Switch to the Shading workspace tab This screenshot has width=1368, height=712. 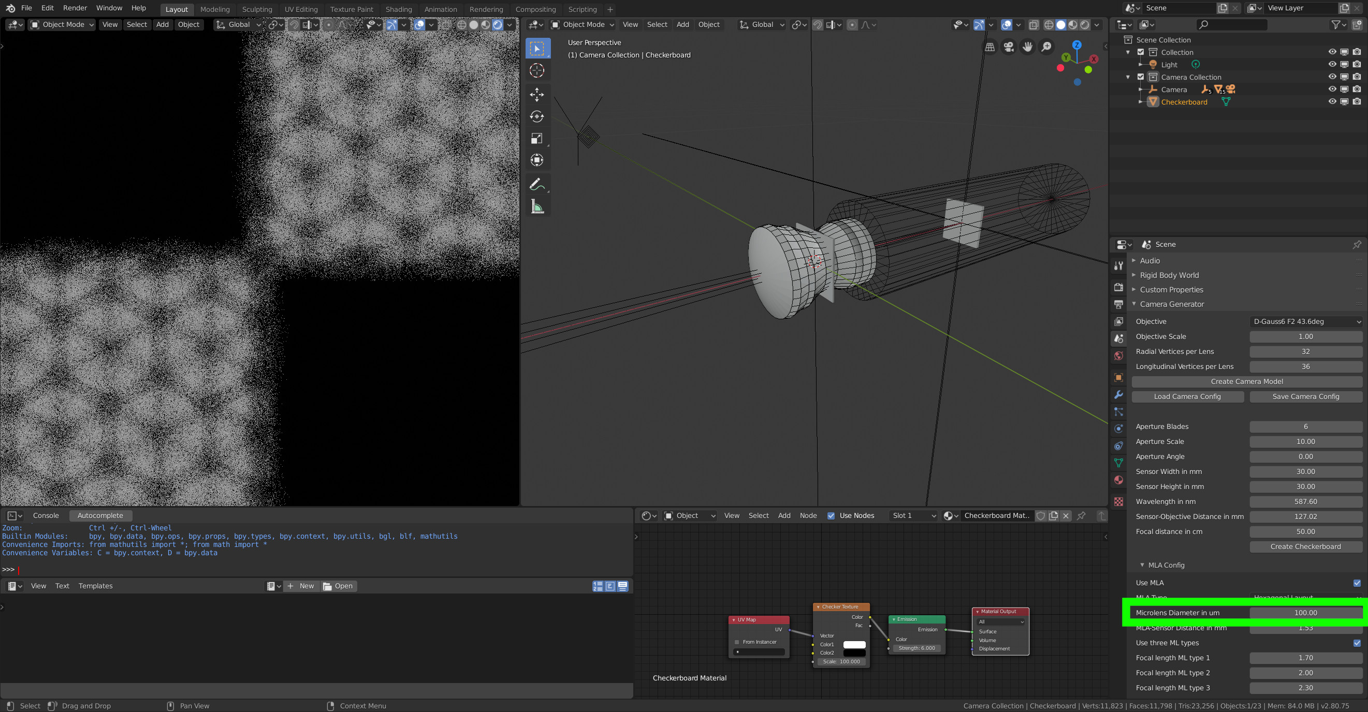[x=398, y=9]
